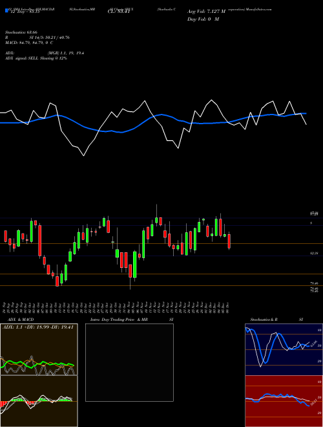This screenshot has height=427, width=323.
Task: Click the 'Stochastics & RSI' panel title
Action: [x=276, y=320]
